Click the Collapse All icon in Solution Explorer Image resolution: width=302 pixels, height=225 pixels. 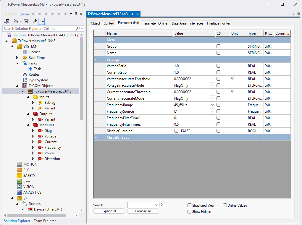26,21
